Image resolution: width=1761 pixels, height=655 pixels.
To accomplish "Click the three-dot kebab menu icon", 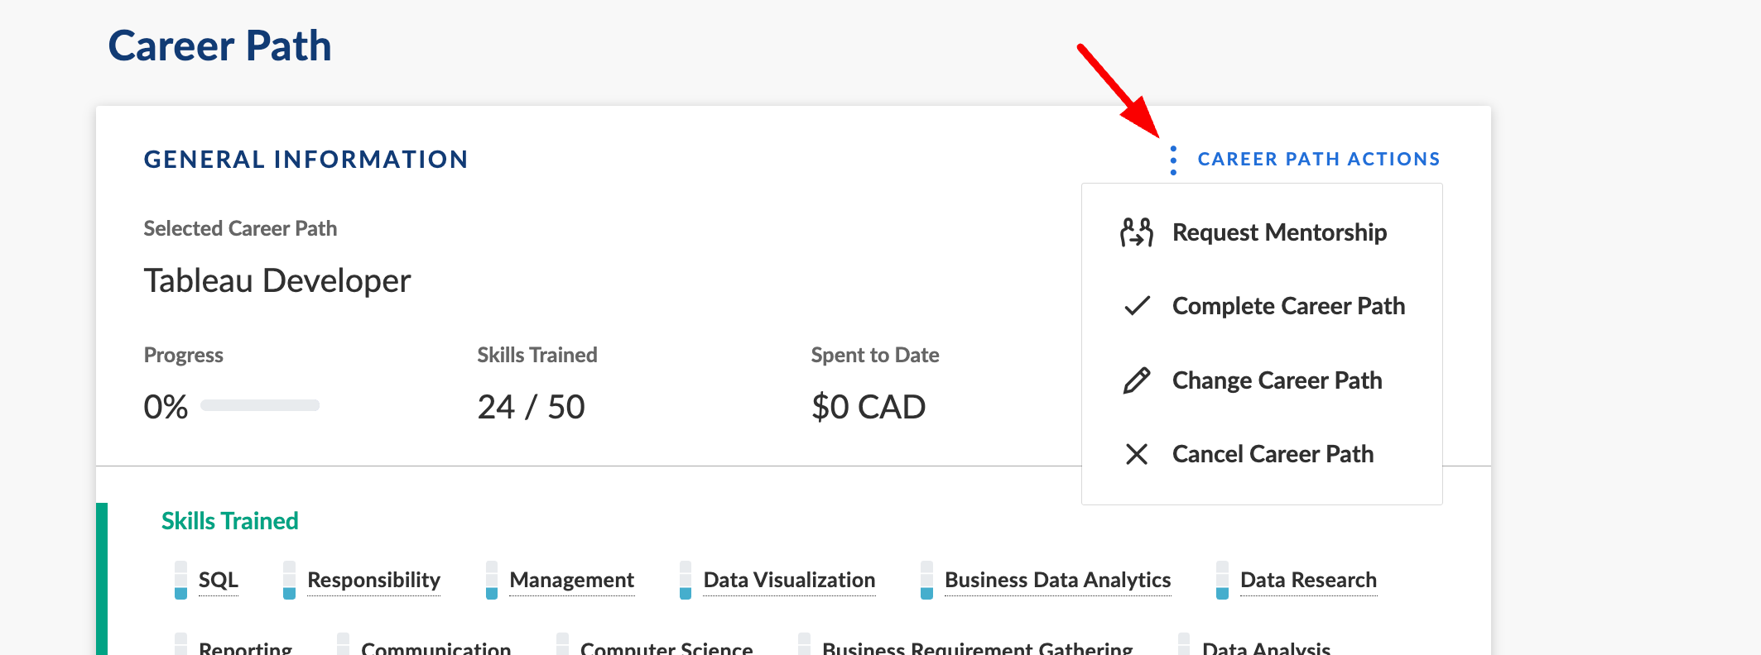I will tap(1172, 160).
